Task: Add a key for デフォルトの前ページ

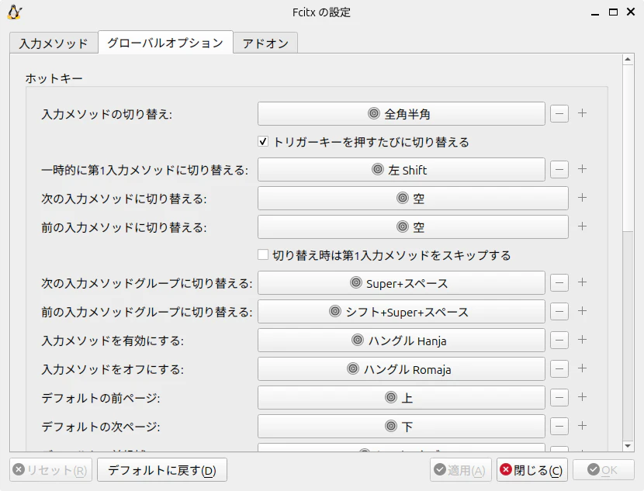Action: click(582, 397)
